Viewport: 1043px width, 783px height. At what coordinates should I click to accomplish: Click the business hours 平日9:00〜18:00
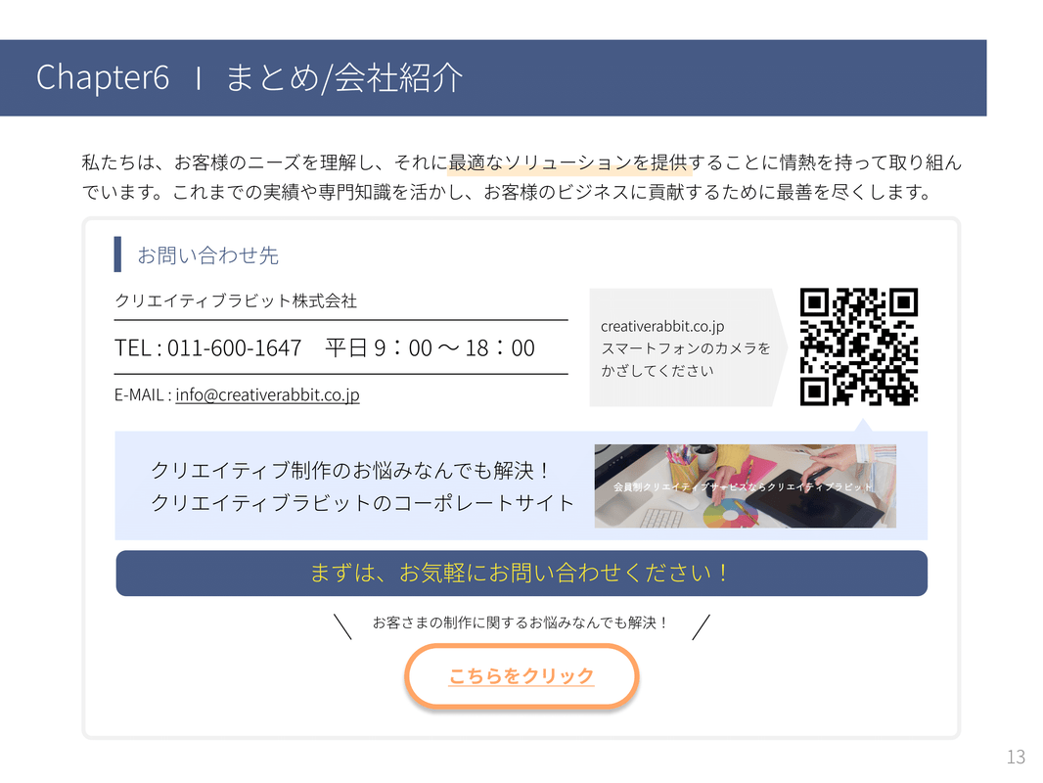[x=430, y=347]
